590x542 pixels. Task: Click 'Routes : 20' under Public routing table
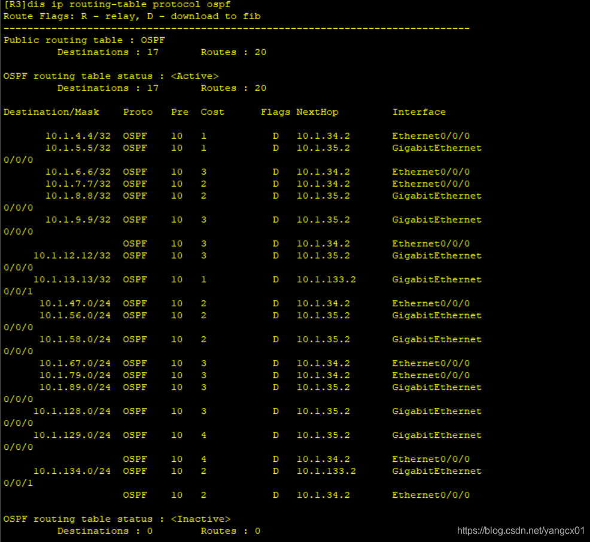(x=233, y=52)
